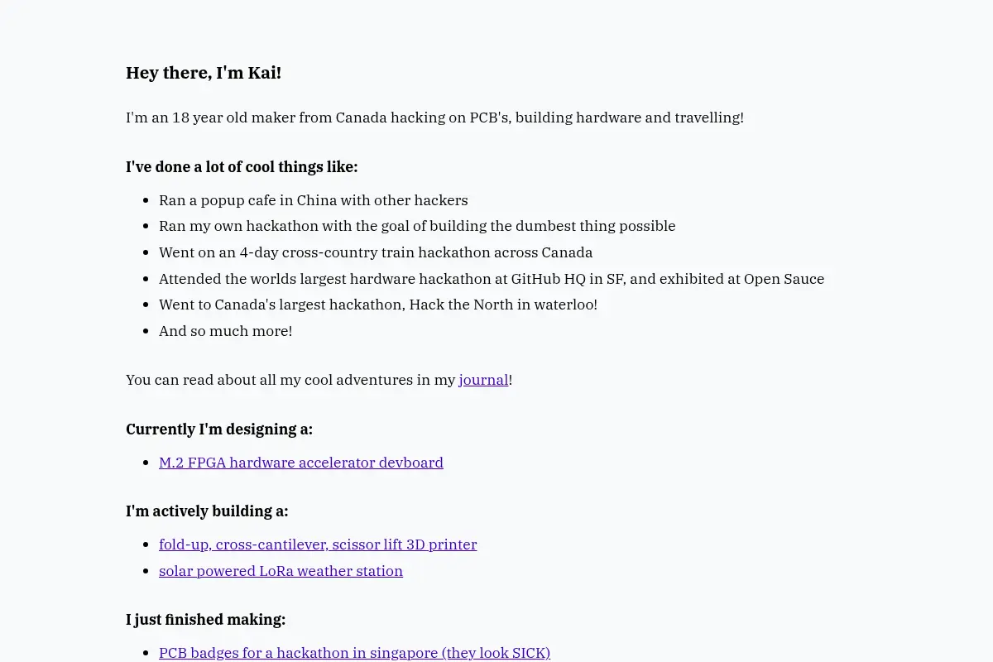Click the "Currently I'm designing a:" heading

[x=219, y=429]
